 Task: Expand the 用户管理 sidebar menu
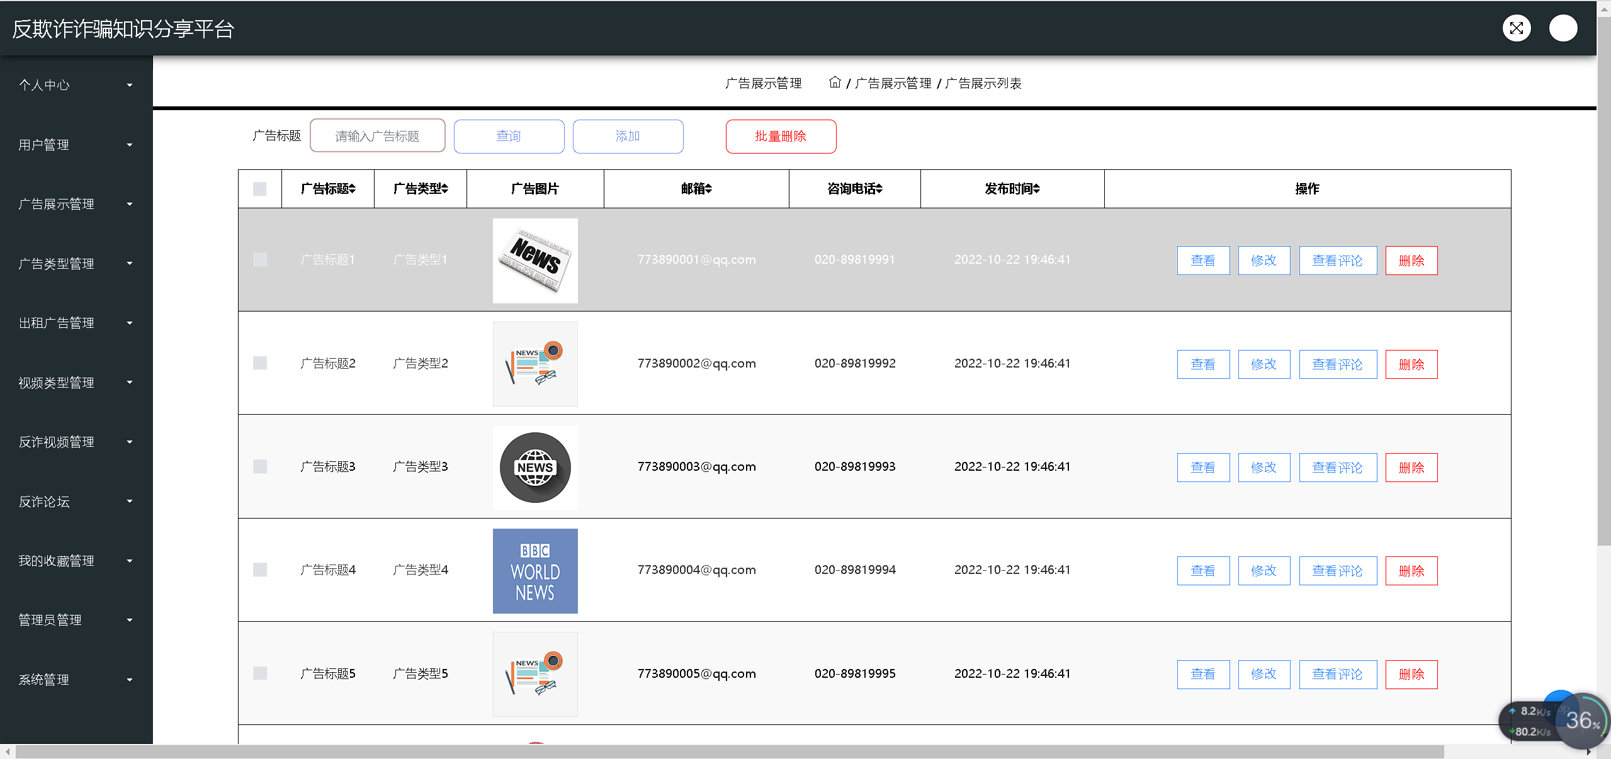click(76, 145)
